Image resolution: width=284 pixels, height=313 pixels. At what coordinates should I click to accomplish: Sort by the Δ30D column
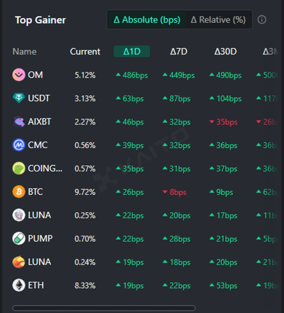pos(225,51)
